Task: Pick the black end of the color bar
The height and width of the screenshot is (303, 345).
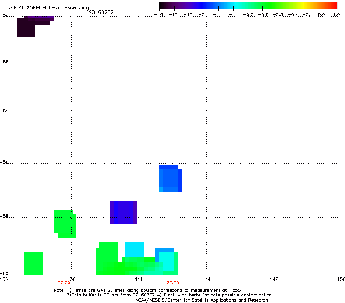Action: pos(163,6)
